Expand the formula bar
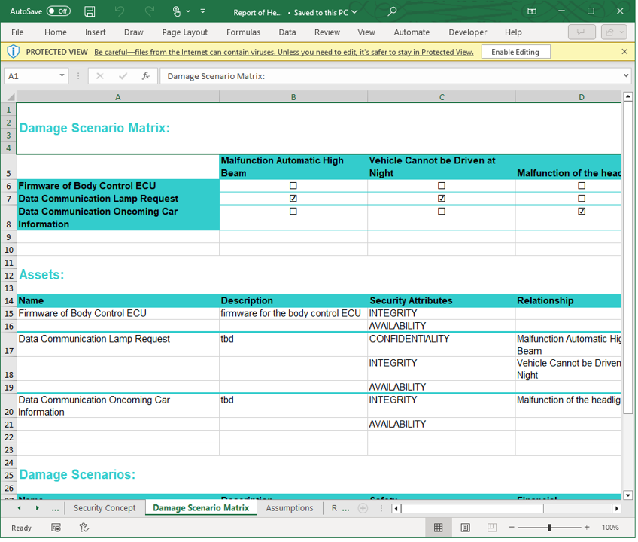Viewport: 638px width, 542px height. [626, 76]
